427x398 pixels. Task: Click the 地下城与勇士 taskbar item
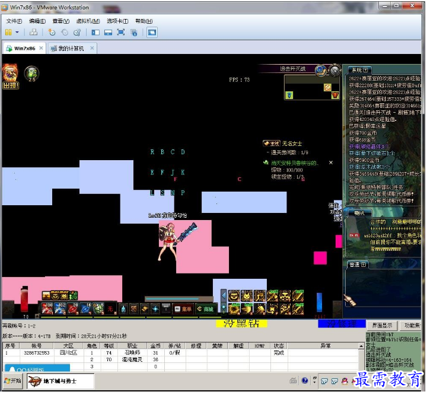[60, 381]
